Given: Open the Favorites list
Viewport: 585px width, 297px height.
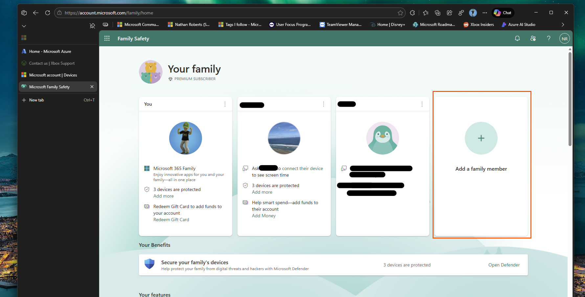Looking at the screenshot, I should [426, 13].
